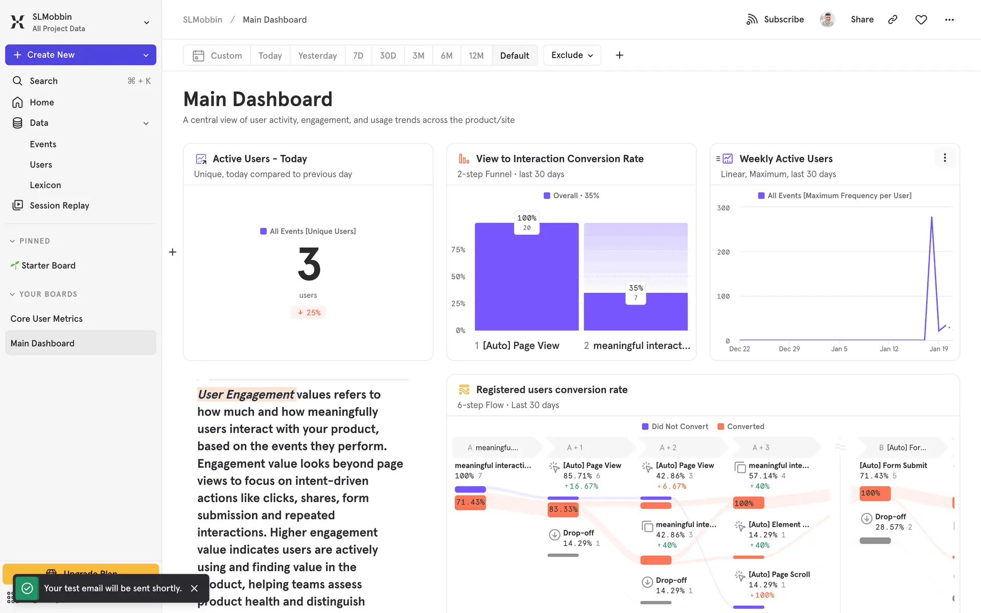
Task: Toggle Overall 35% legend in funnel chart
Action: point(571,196)
